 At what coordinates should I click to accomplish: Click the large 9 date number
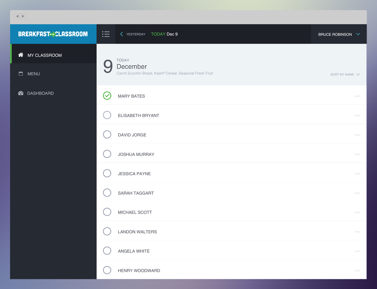coord(108,67)
